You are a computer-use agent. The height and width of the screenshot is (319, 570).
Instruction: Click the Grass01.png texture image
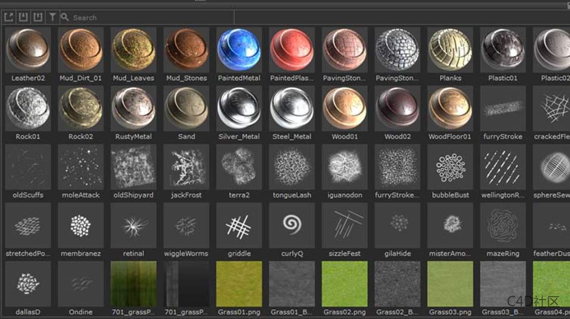[239, 283]
